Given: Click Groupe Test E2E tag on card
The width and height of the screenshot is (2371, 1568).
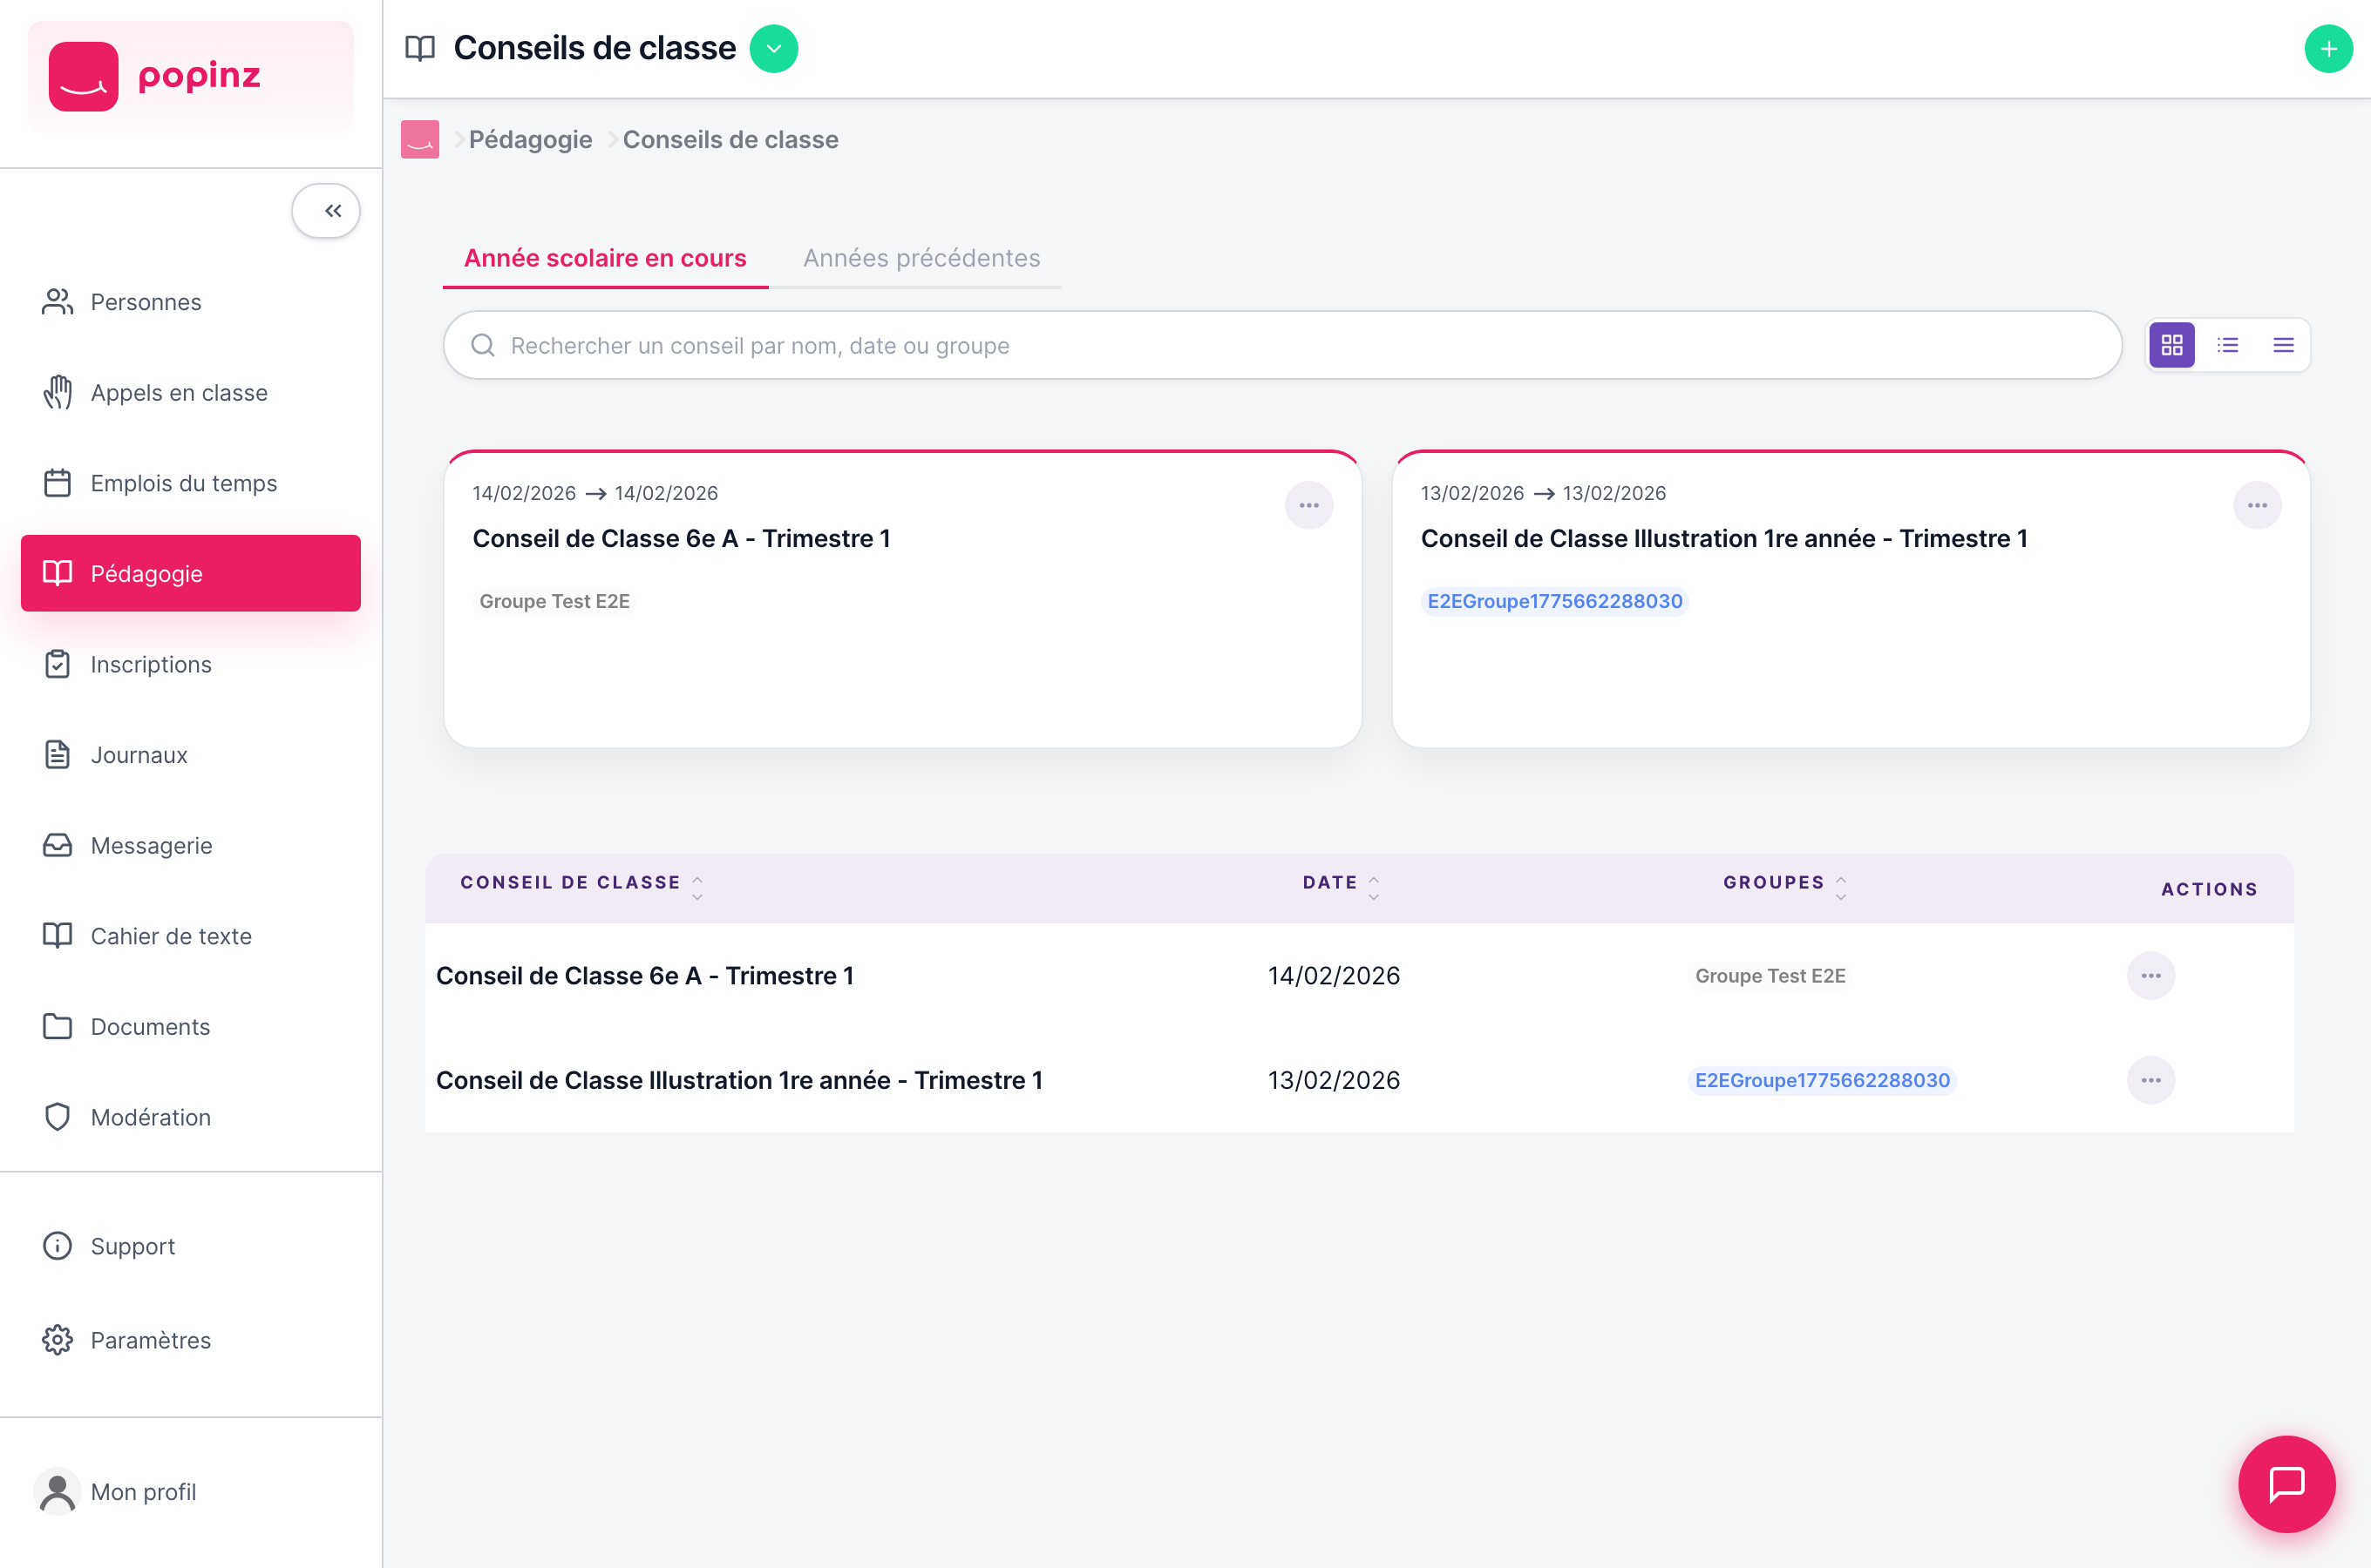Looking at the screenshot, I should click(x=554, y=601).
